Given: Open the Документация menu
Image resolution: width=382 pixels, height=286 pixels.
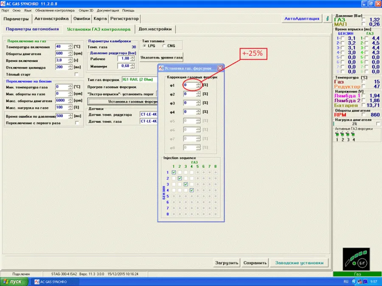Looking at the screenshot, I should point(108,11).
